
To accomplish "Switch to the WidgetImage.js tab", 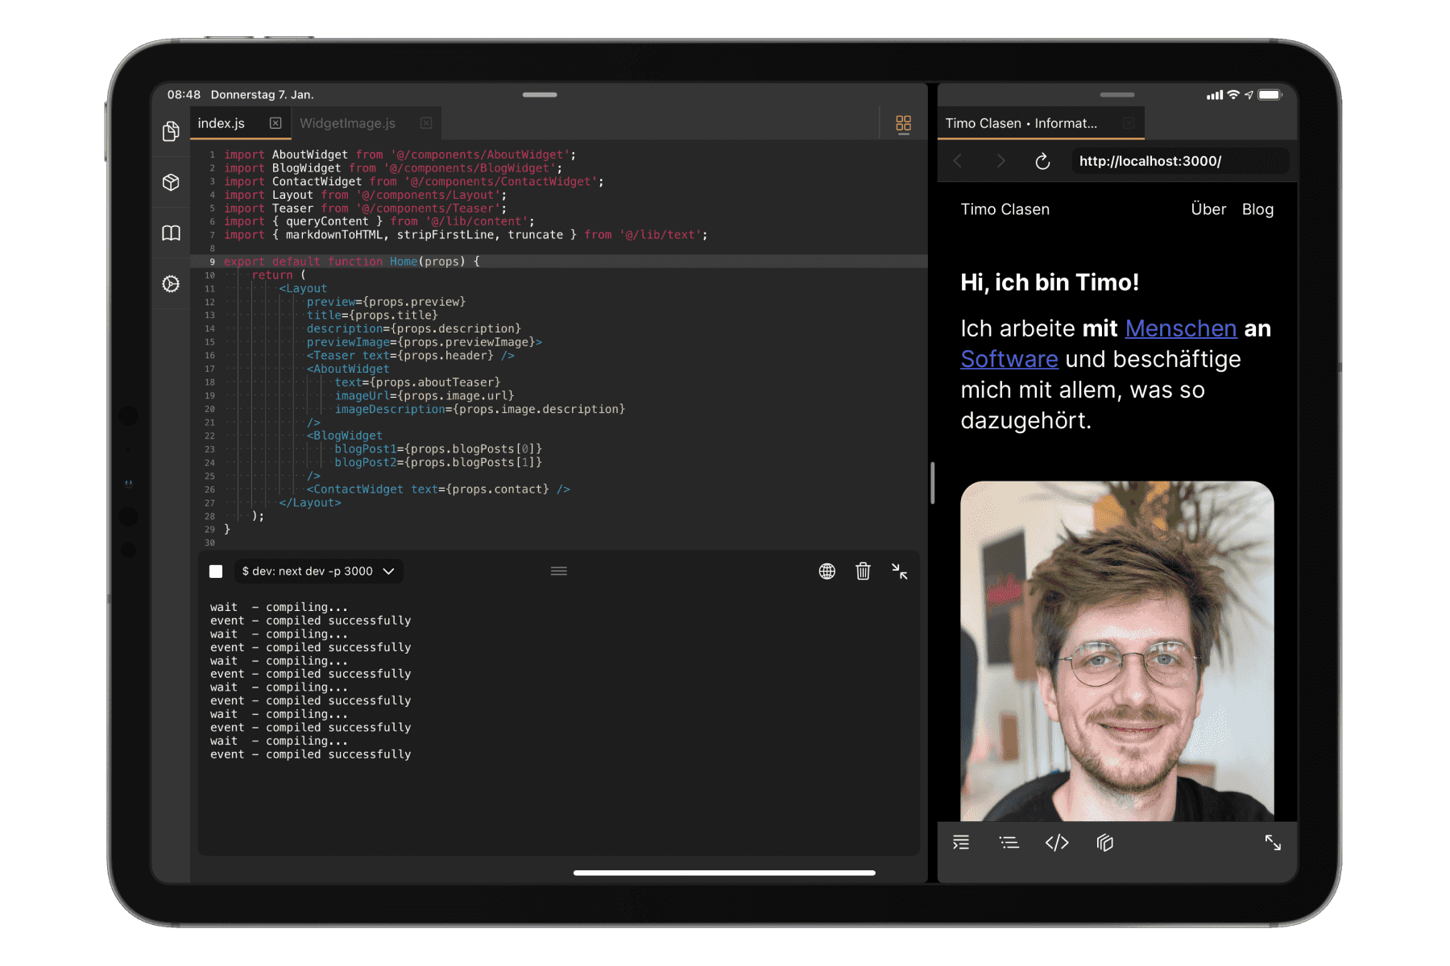I will pyautogui.click(x=348, y=123).
